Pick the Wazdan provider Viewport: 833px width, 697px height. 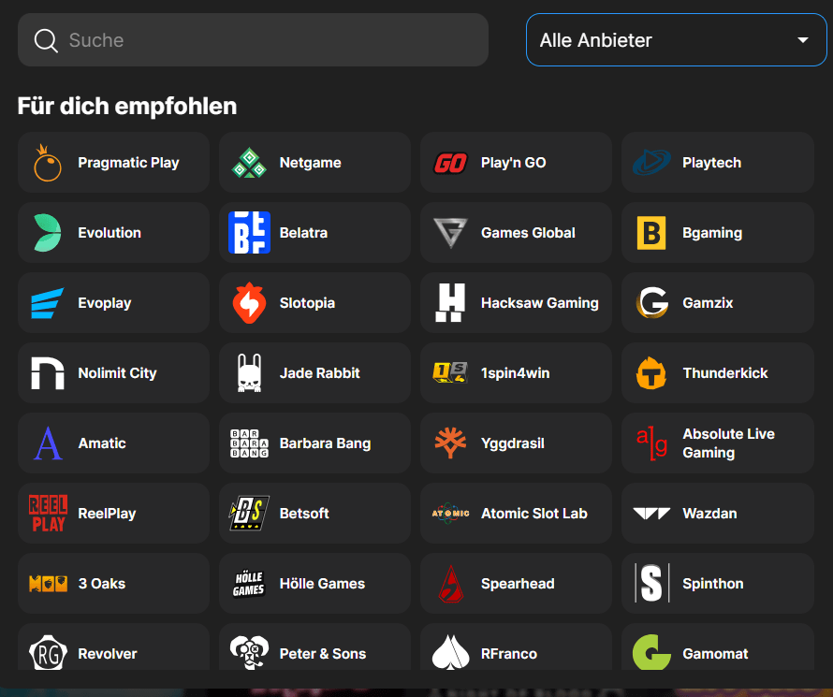[x=718, y=513]
